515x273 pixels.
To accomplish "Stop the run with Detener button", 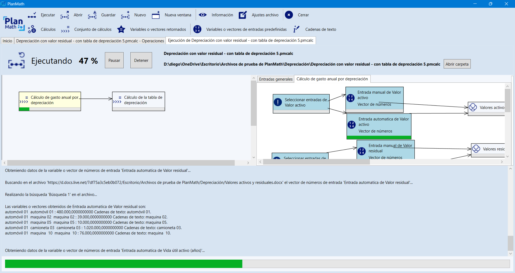I will point(141,60).
